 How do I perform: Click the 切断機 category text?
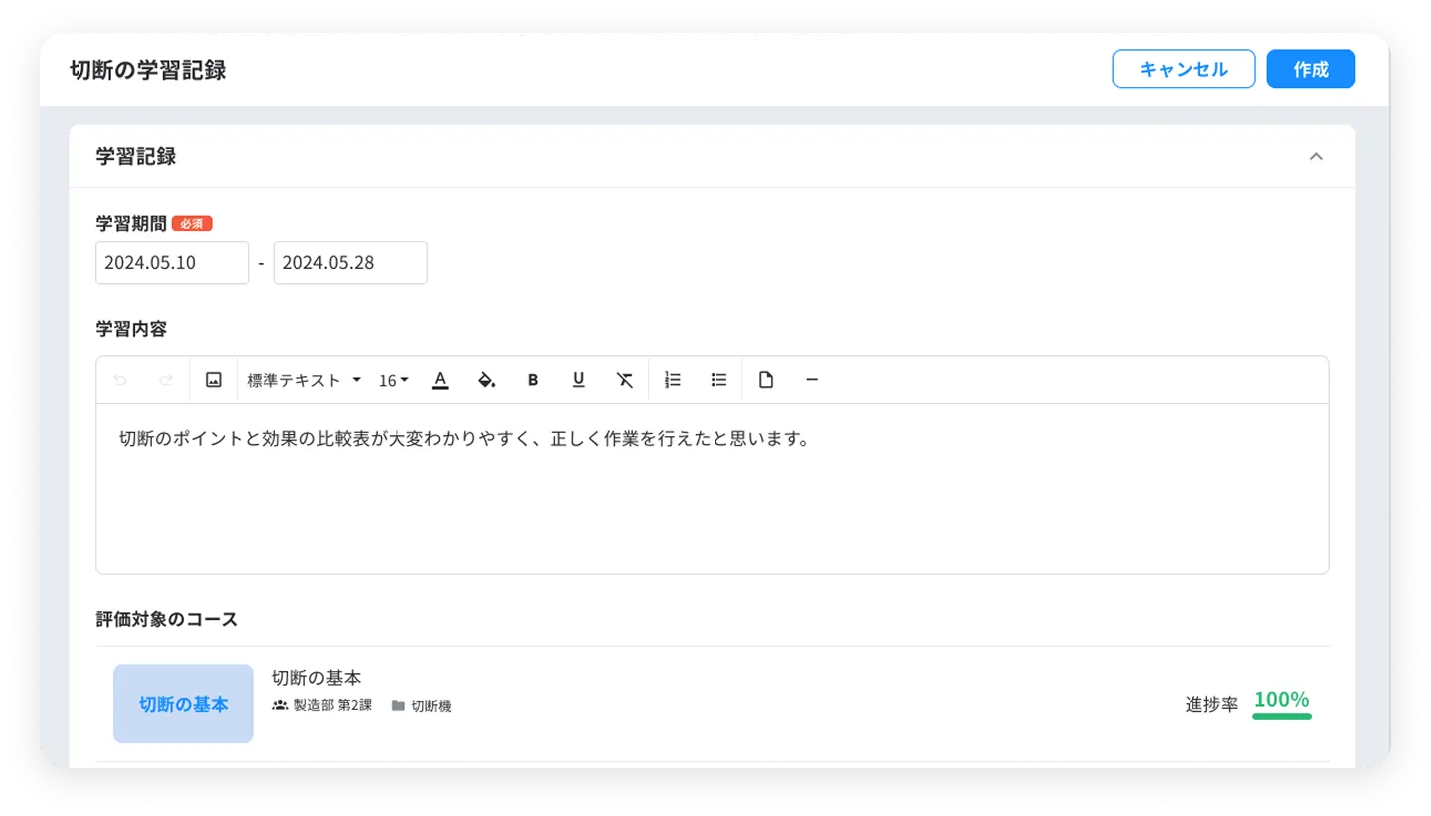(431, 706)
